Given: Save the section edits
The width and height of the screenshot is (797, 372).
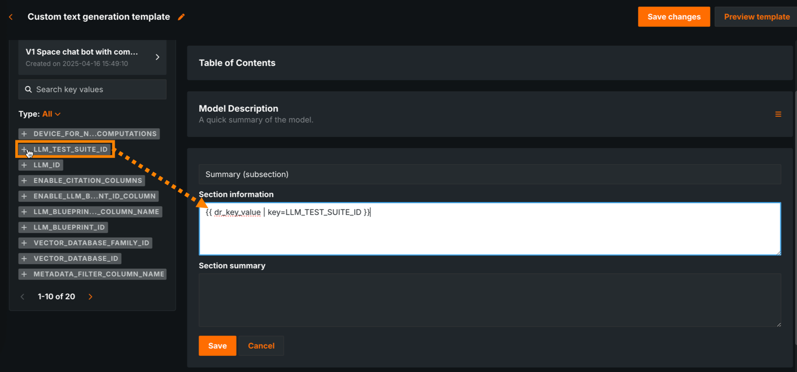Looking at the screenshot, I should [217, 346].
